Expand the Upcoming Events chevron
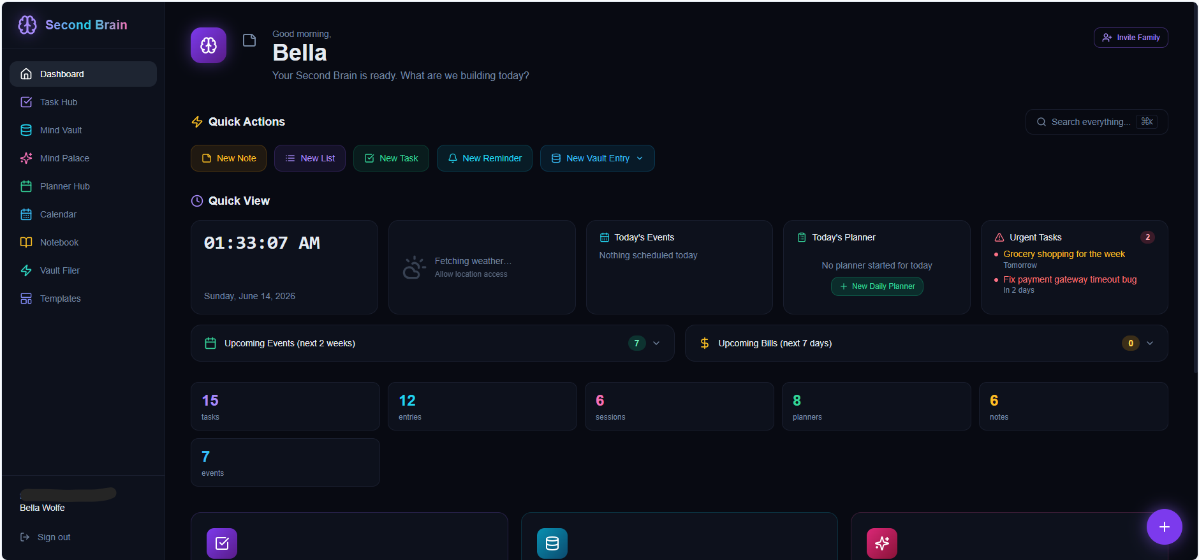This screenshot has width=1199, height=560. pos(656,343)
